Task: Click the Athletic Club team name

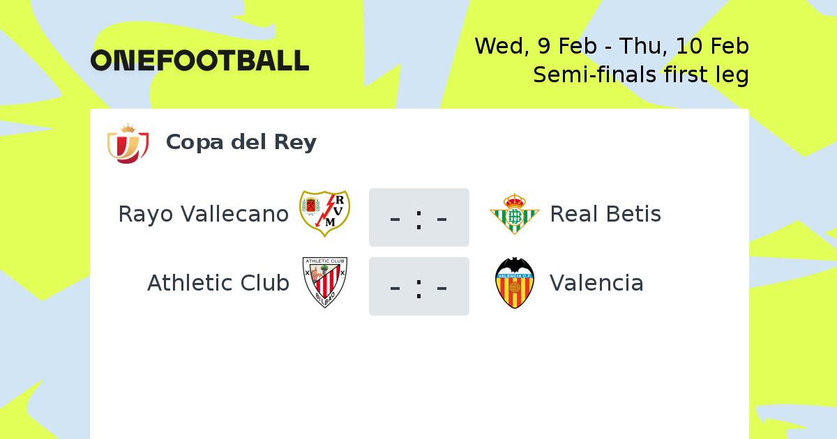Action: pos(218,283)
